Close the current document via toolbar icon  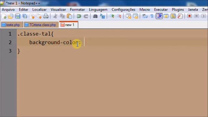point(32,16)
